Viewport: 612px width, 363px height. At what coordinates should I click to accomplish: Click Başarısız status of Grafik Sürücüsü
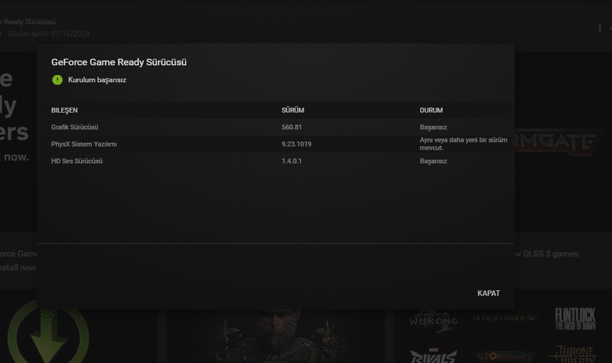tap(433, 127)
